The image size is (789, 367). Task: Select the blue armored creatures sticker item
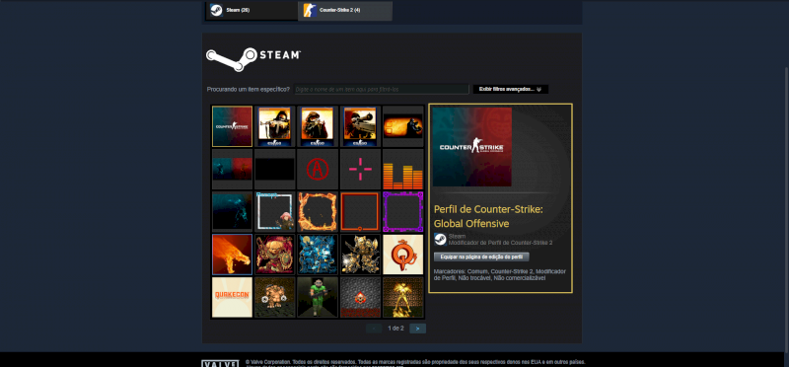(318, 255)
